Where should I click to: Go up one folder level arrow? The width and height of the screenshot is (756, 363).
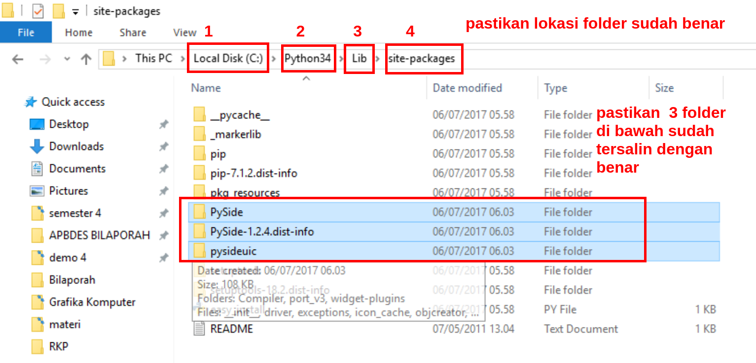(86, 59)
